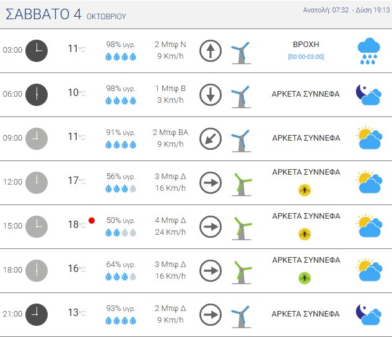This screenshot has width=392, height=337.
Task: Click the sun cloud icon at 09:00
Action: coord(369,138)
